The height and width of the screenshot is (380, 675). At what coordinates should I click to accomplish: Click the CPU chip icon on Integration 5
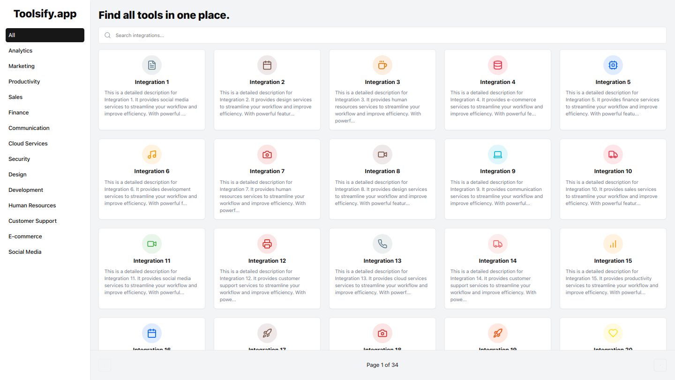coord(613,65)
